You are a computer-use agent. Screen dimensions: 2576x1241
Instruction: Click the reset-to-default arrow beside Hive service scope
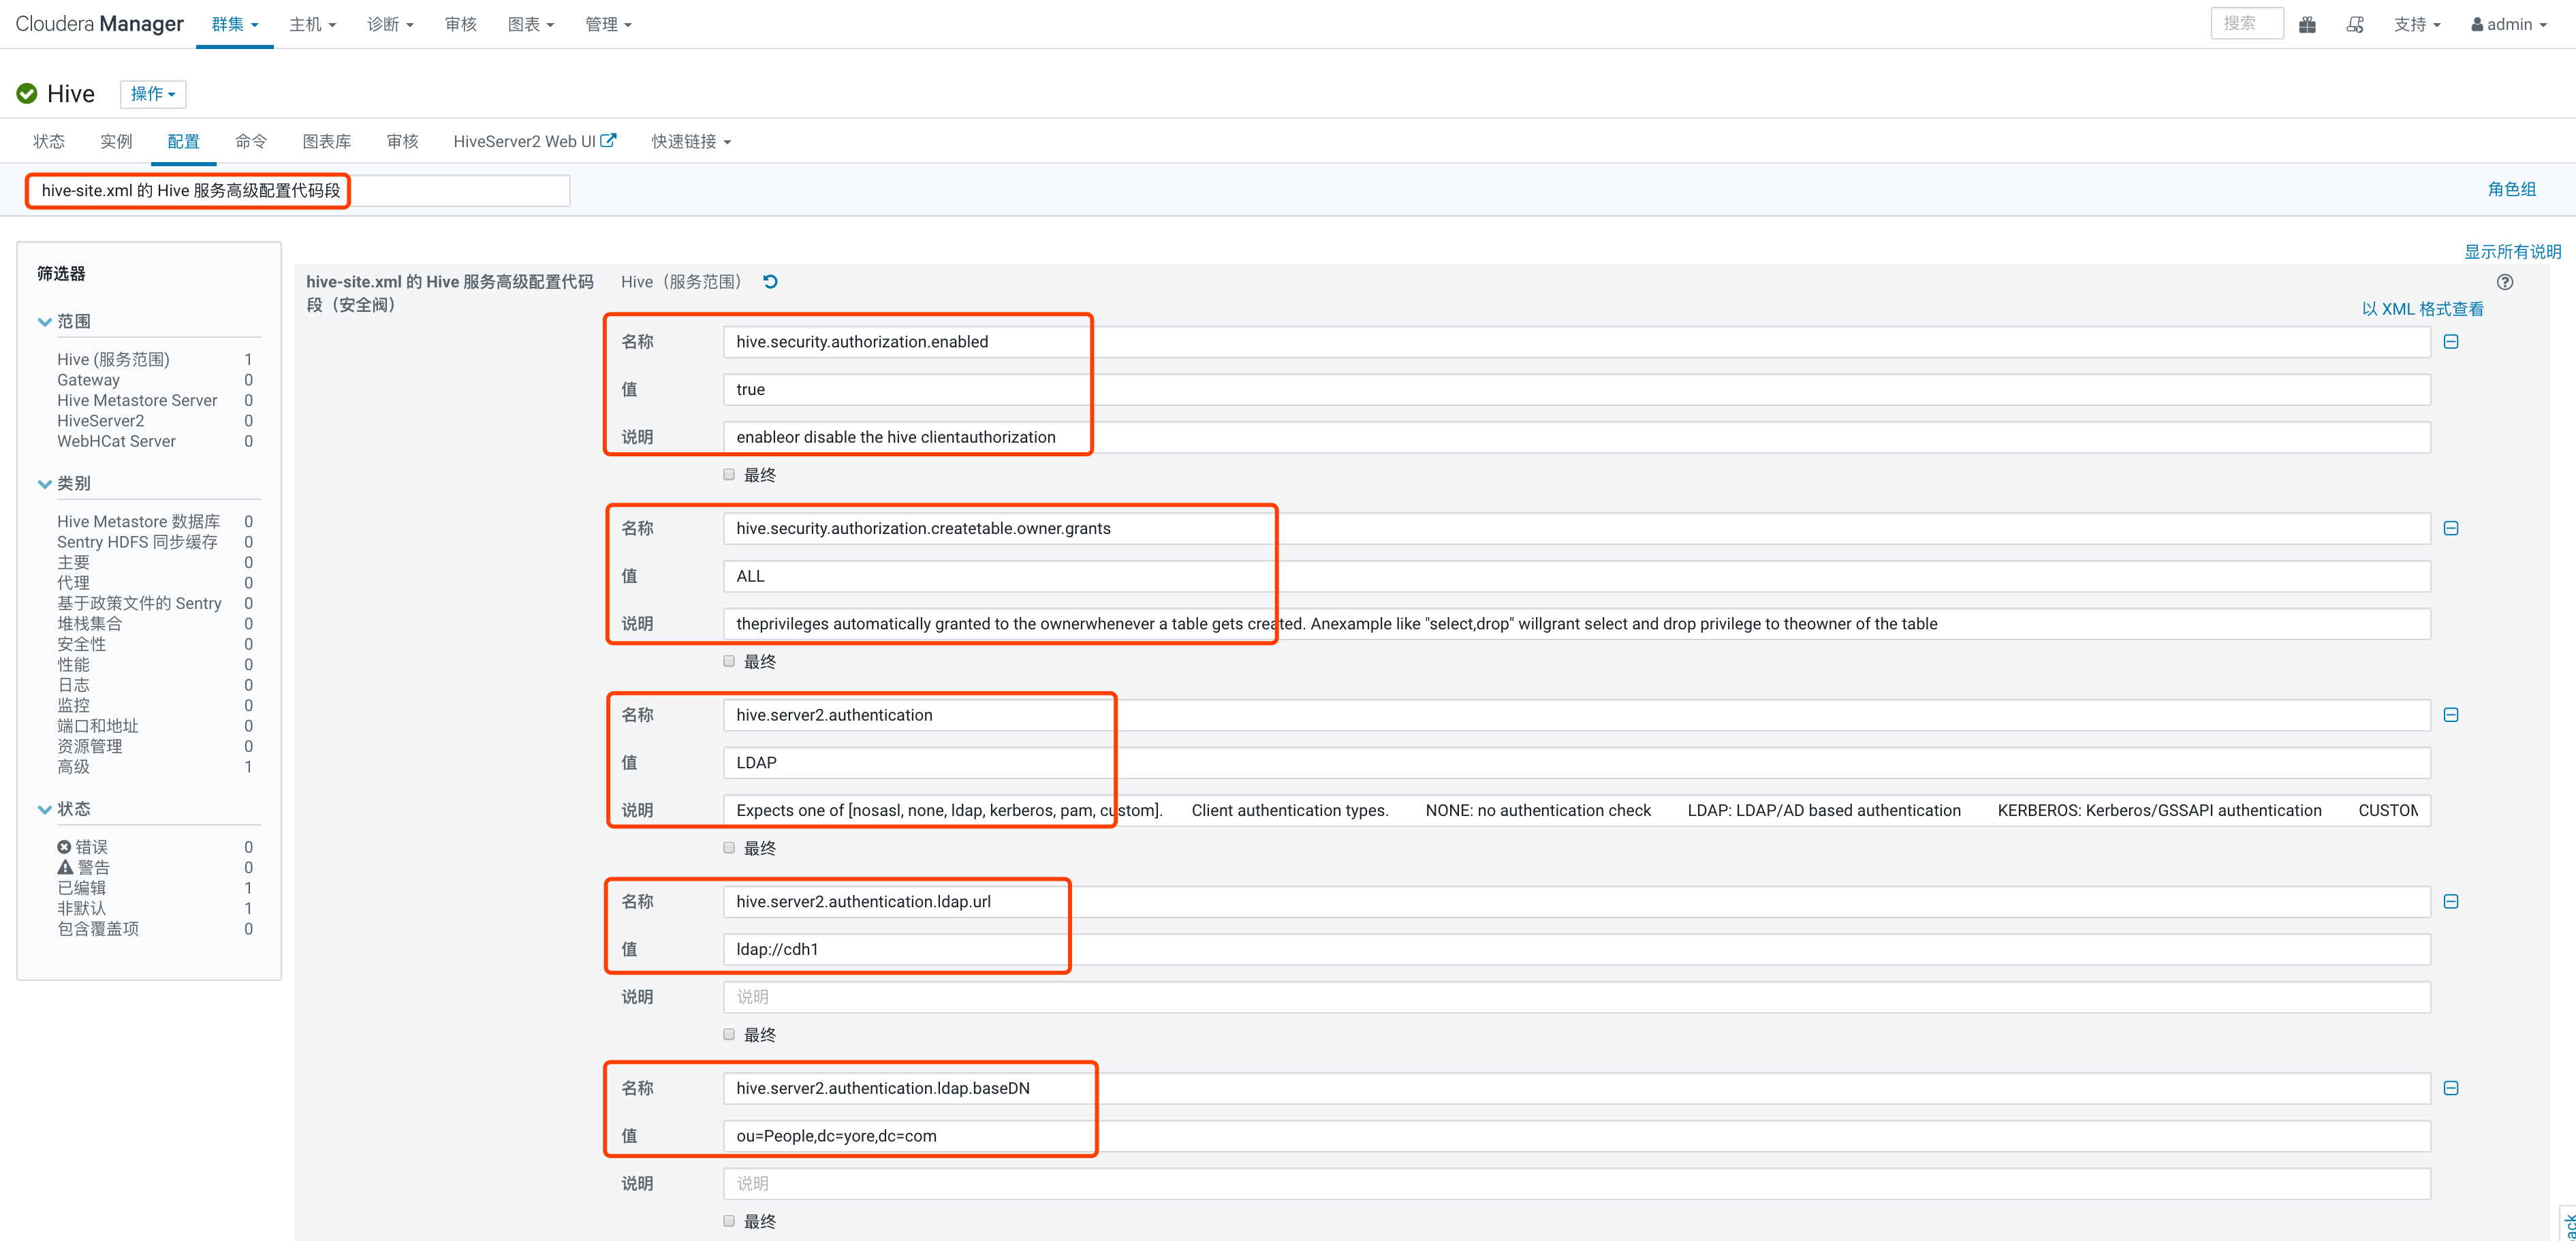770,282
